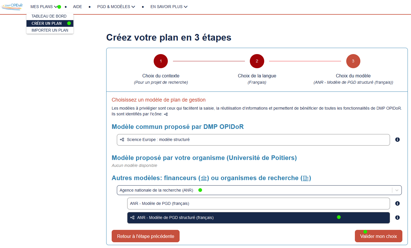Click structured icon in Science Europe row

pos(122,140)
